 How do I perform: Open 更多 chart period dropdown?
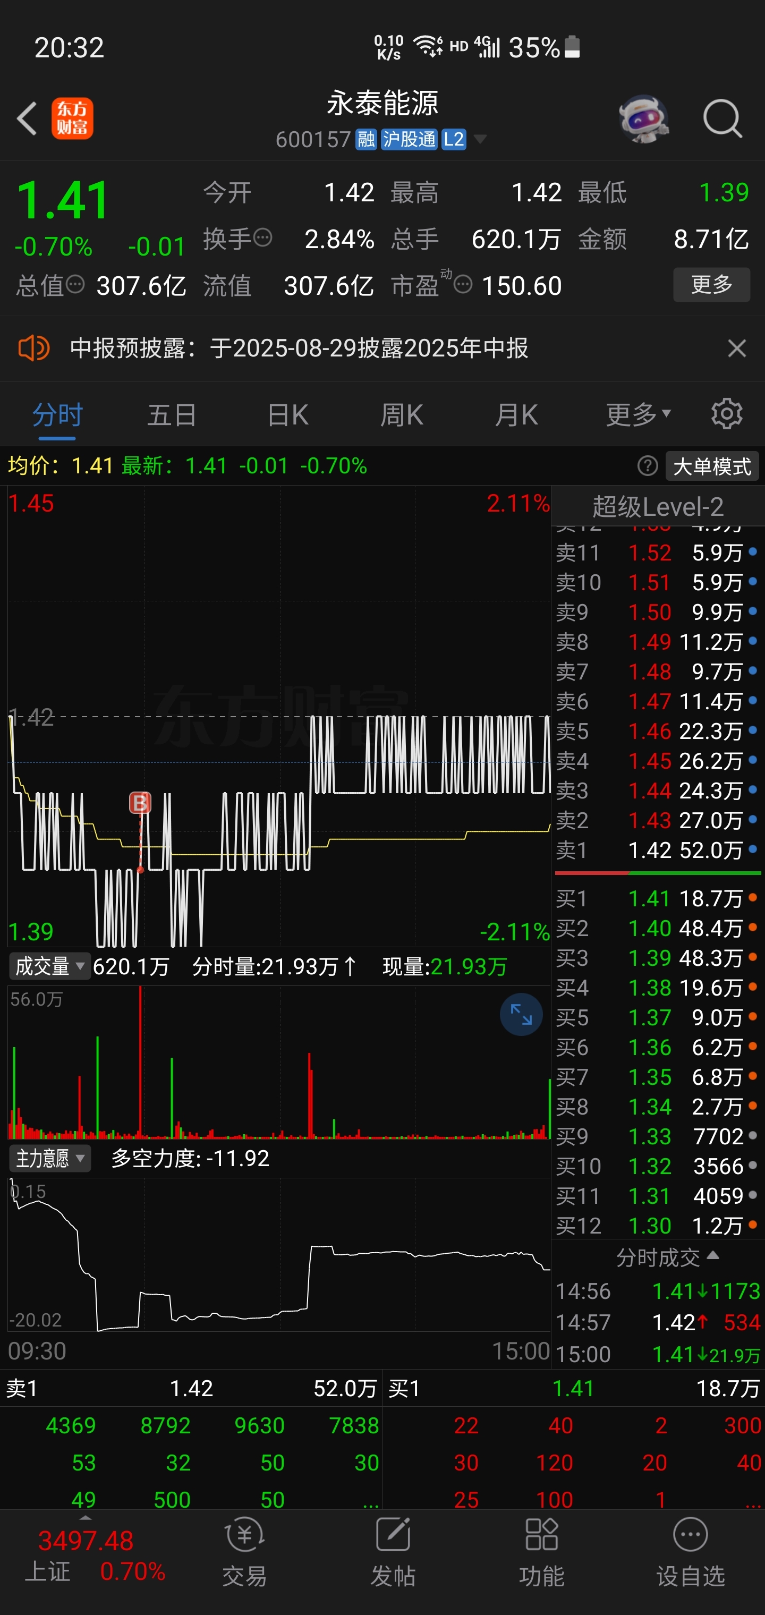pyautogui.click(x=639, y=414)
